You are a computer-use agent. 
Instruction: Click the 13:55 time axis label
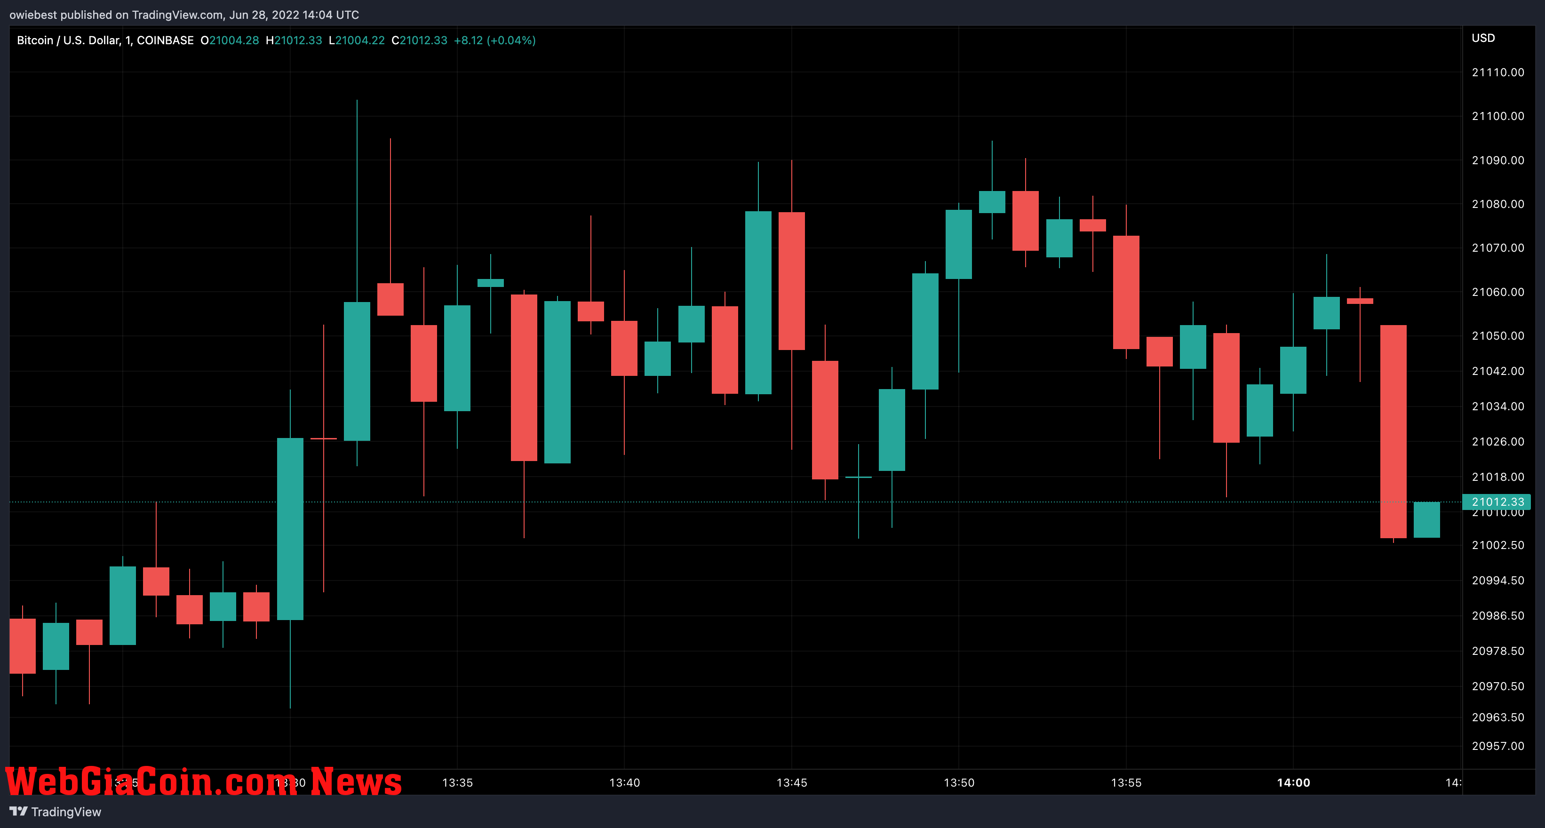[1126, 782]
